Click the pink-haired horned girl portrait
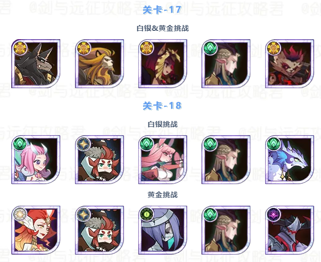 click(x=36, y=160)
